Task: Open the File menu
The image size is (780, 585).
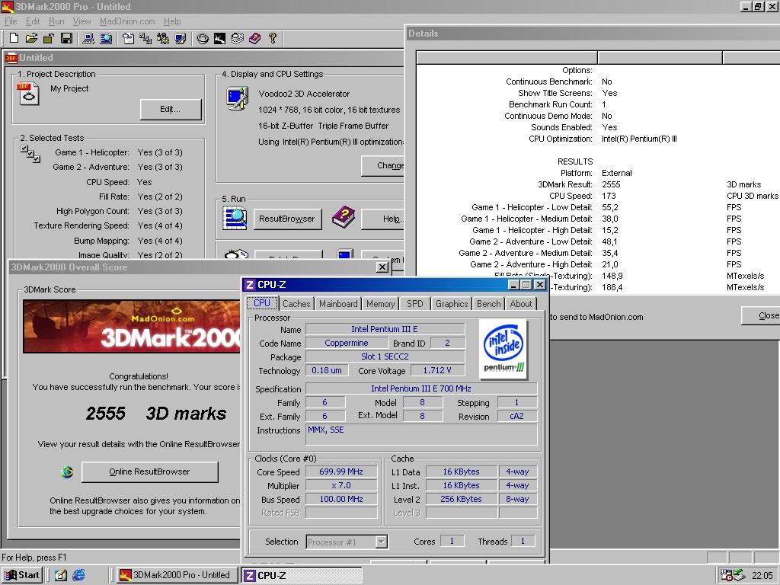Action: coord(11,21)
